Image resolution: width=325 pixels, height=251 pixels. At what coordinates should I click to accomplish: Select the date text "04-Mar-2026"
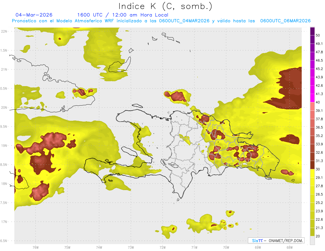[34, 15]
